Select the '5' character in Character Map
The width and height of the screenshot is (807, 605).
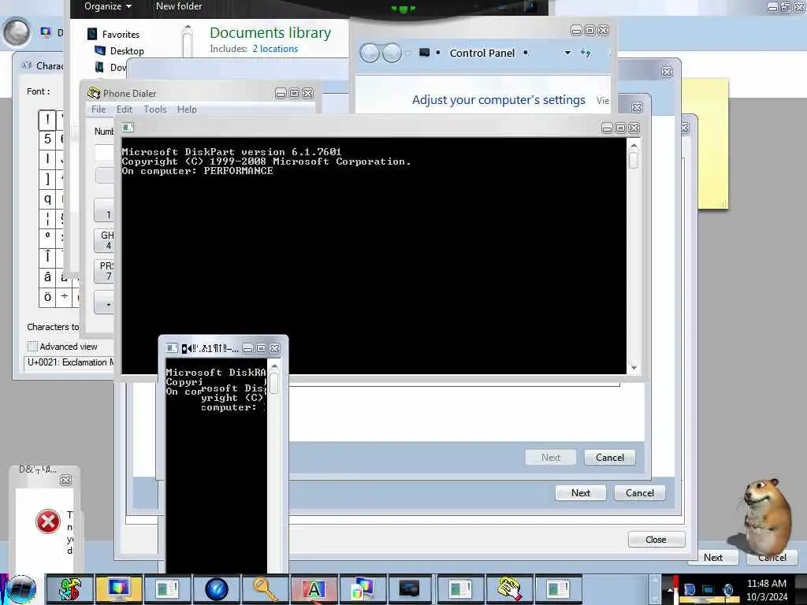47,139
